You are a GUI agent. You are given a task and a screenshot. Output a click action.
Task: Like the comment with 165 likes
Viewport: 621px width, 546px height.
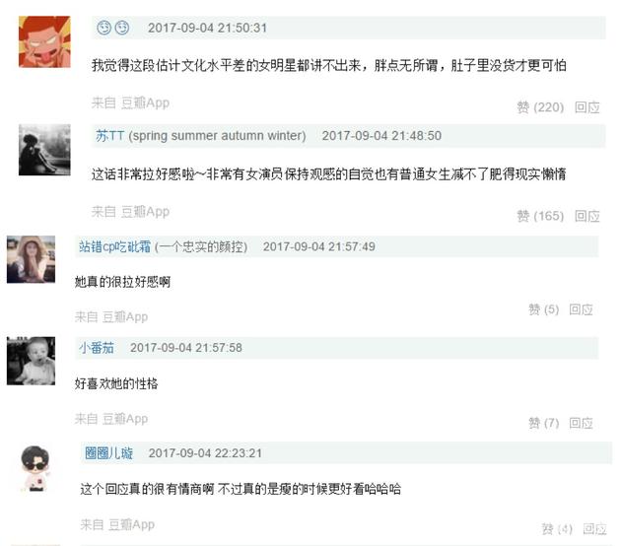click(x=540, y=216)
